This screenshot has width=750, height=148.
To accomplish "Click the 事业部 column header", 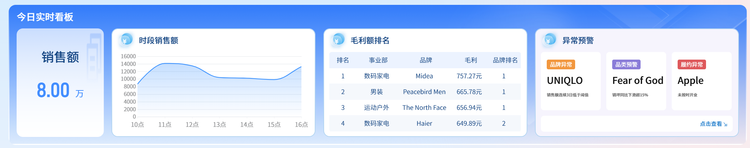I will [378, 60].
